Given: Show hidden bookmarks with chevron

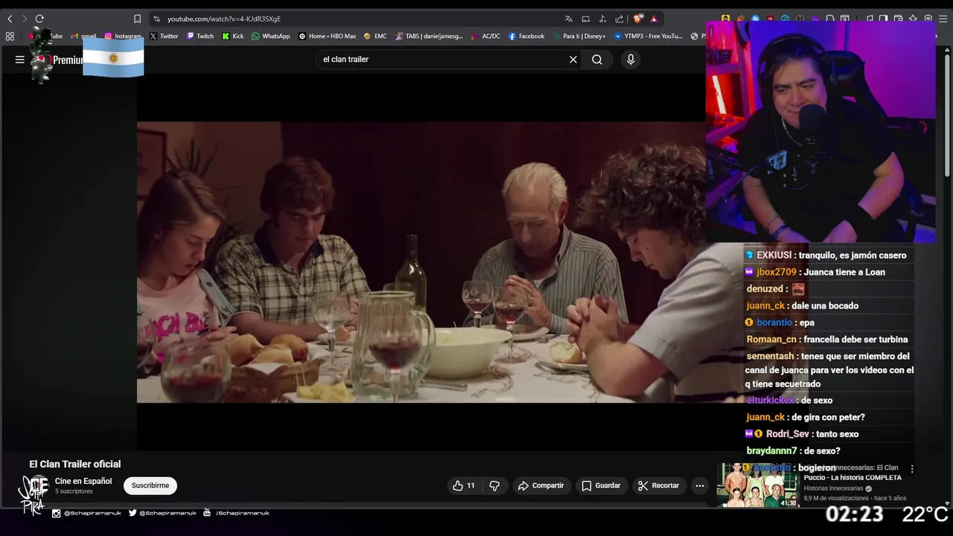Looking at the screenshot, I should pos(937,36).
